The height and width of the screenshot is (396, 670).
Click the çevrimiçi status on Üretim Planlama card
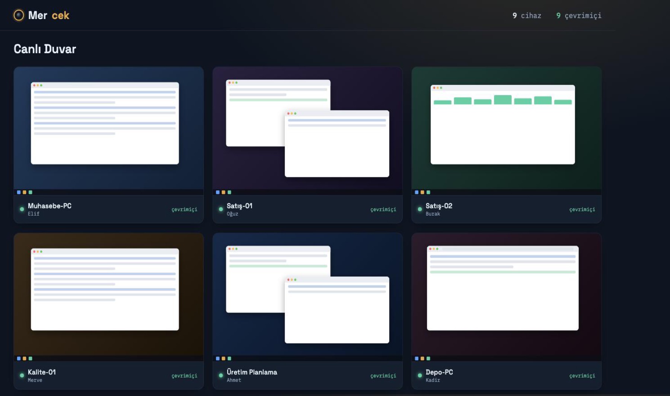pyautogui.click(x=383, y=376)
